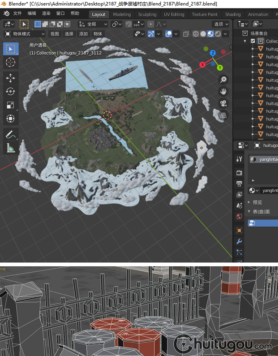Viewport: 278px width, 356px height.
Task: Click the 添加 (Add) menu button
Action: [x=83, y=34]
